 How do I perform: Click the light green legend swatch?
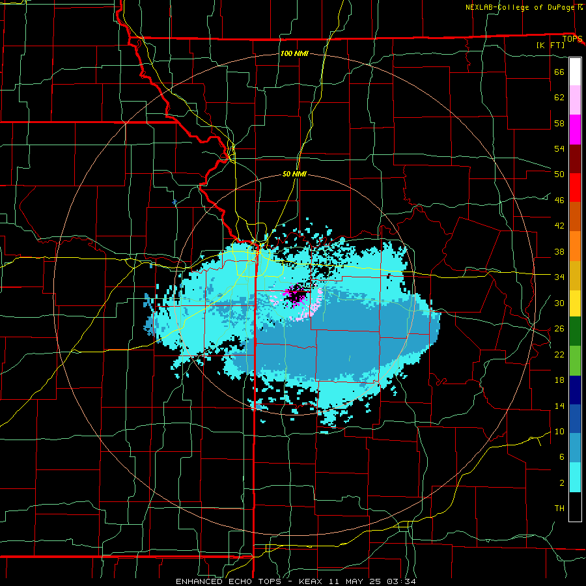tap(575, 361)
